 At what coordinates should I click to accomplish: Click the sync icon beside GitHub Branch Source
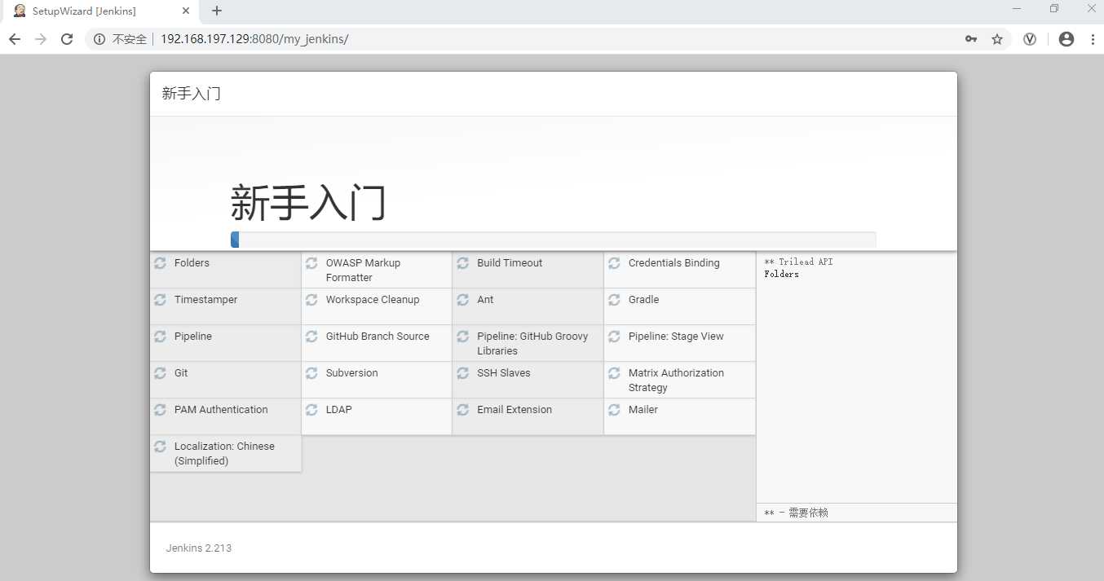[311, 337]
